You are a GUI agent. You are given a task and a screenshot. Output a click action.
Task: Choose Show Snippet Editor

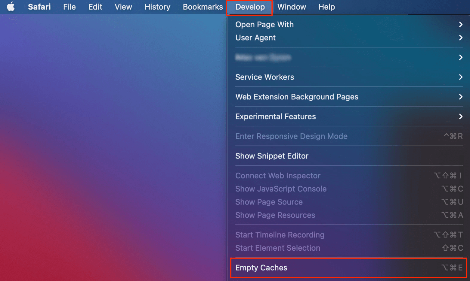click(272, 156)
